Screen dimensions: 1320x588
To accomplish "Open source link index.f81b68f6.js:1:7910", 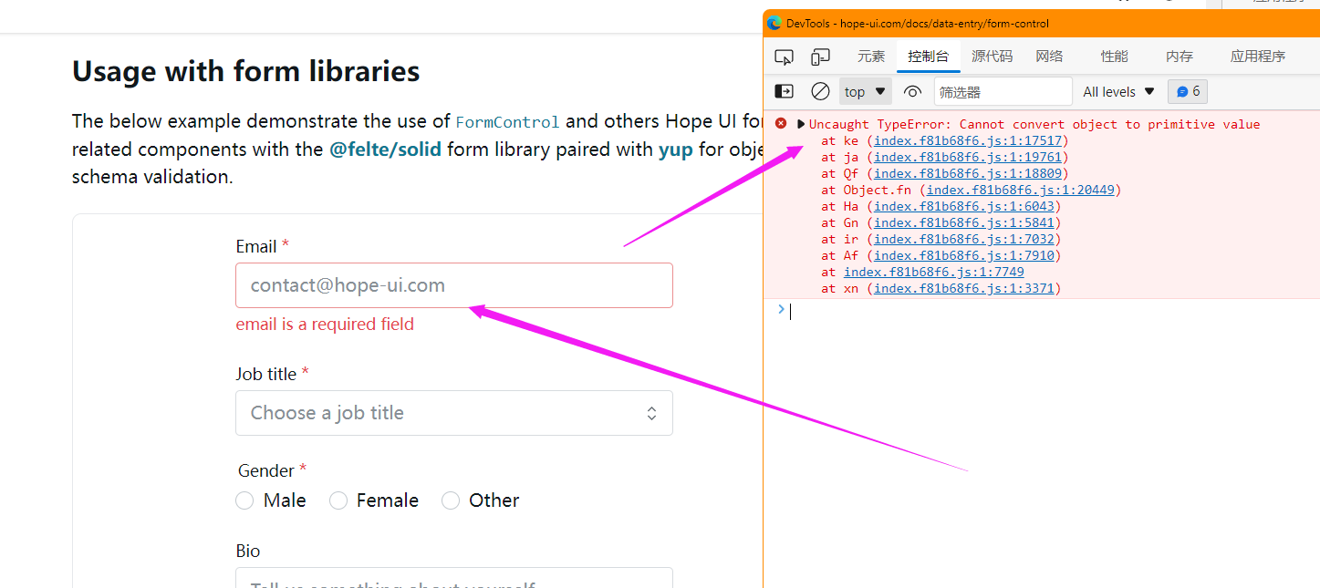I will 964,255.
